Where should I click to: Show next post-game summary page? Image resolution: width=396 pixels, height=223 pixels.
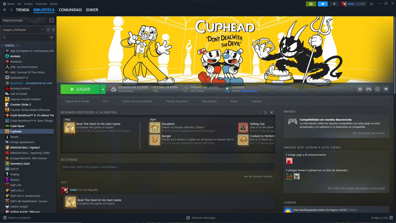pyautogui.click(x=266, y=112)
